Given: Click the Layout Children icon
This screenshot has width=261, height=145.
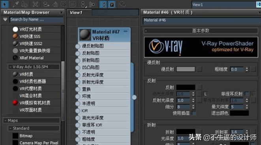Looking at the screenshot, I should [x=92, y=4].
